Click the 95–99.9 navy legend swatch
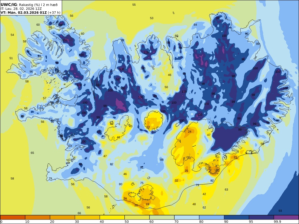This screenshot has height=224, width=299. 261,217
